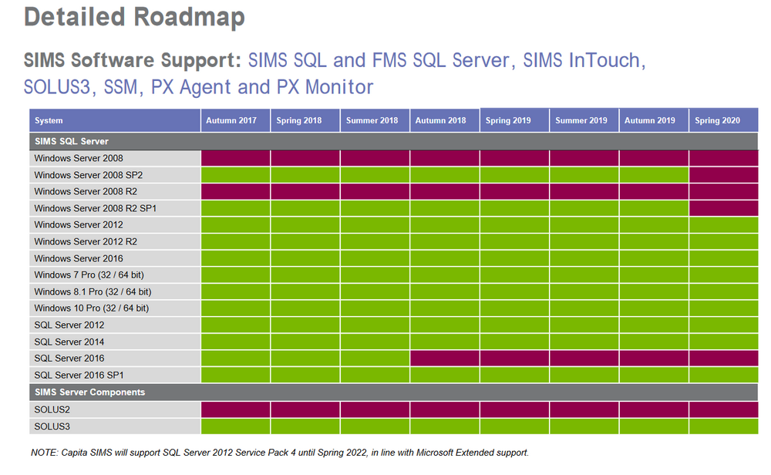Image resolution: width=771 pixels, height=475 pixels.
Task: Click the red SOLUS2 Spring 2019 cell
Action: tap(515, 409)
